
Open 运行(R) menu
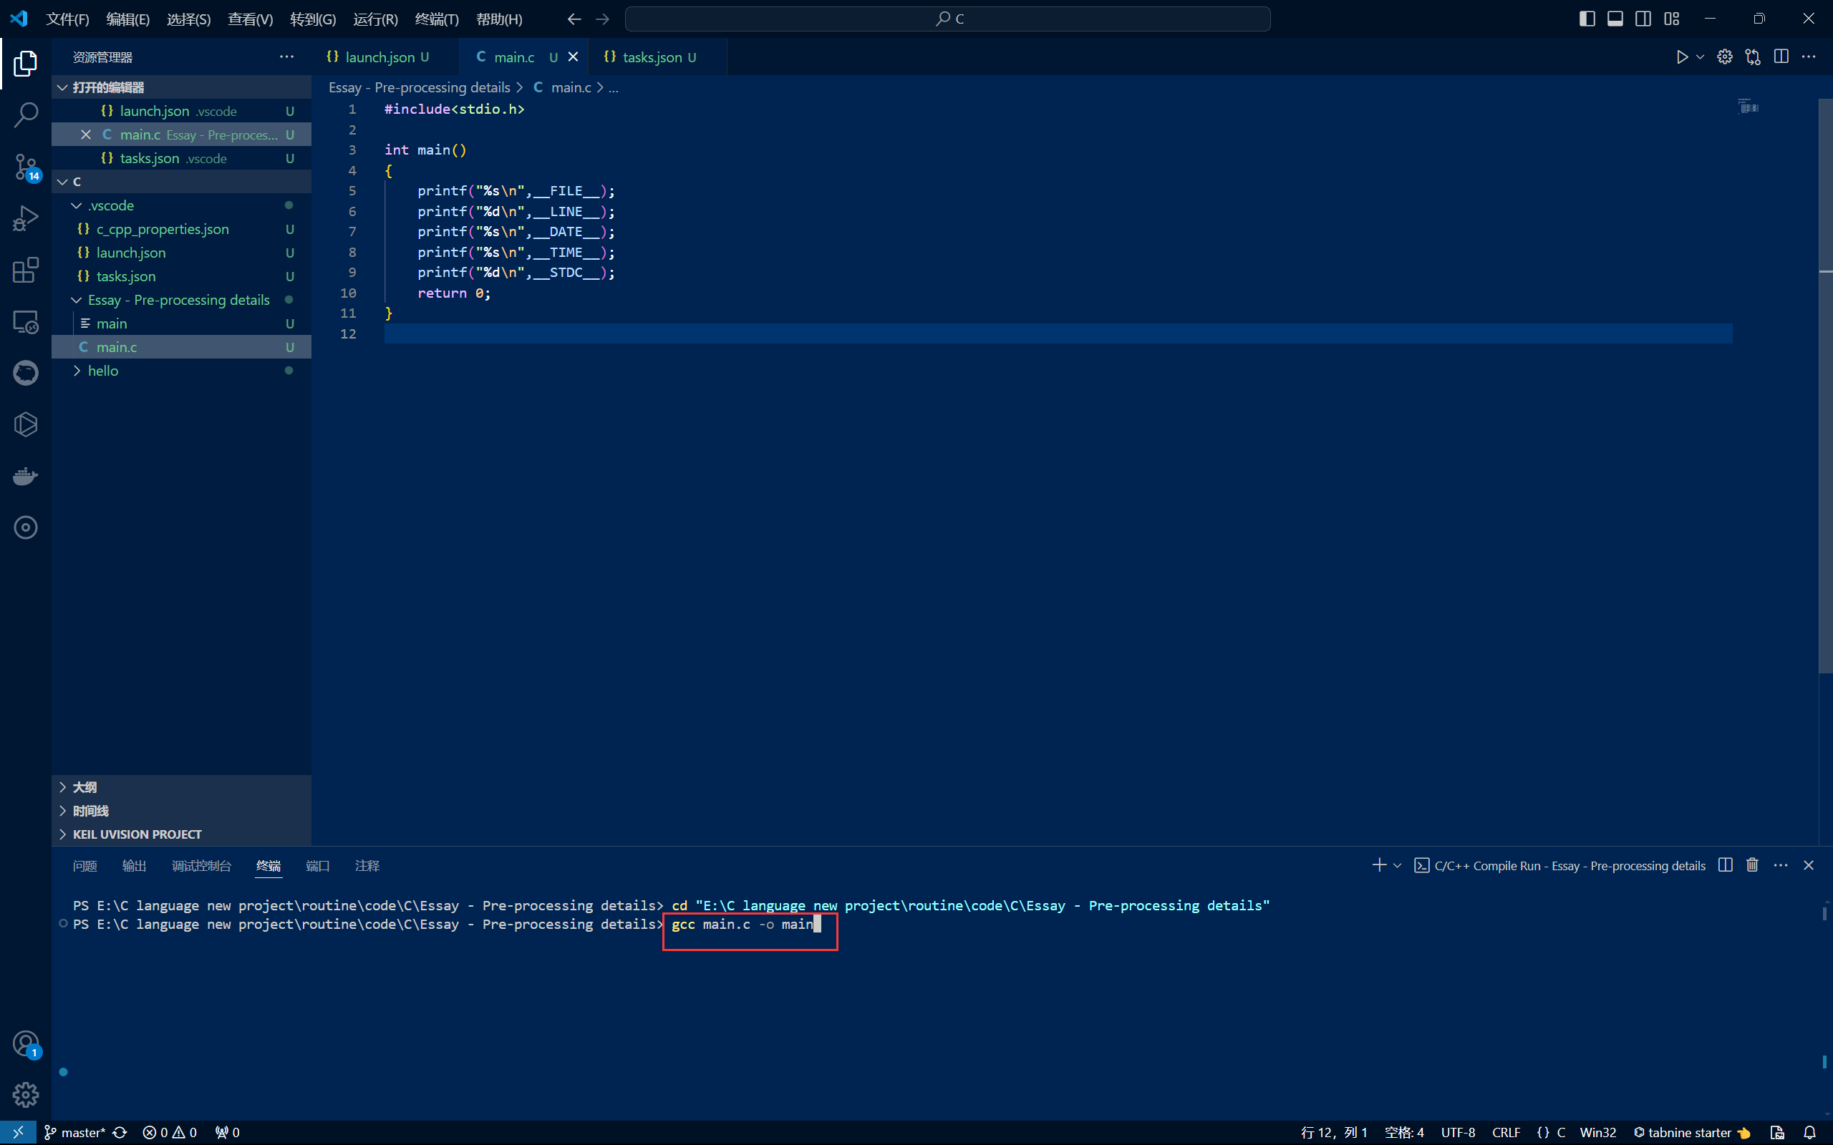click(375, 19)
